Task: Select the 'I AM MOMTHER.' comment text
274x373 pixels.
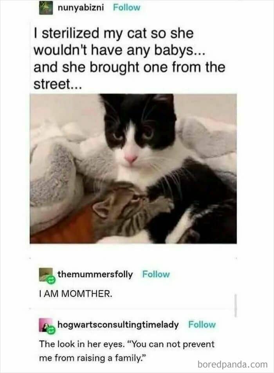Action: pos(76,294)
